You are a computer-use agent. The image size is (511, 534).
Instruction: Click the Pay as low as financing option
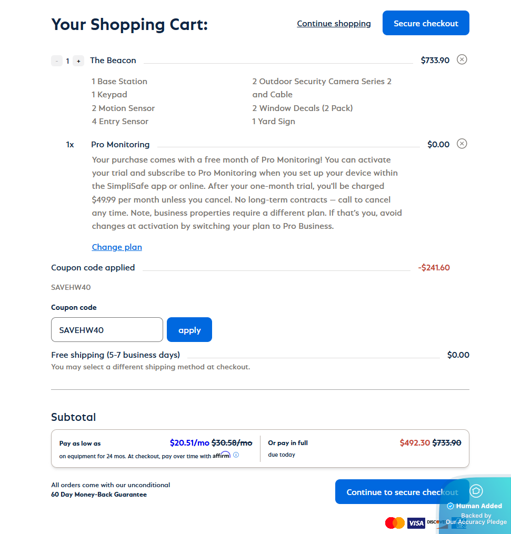click(x=155, y=449)
